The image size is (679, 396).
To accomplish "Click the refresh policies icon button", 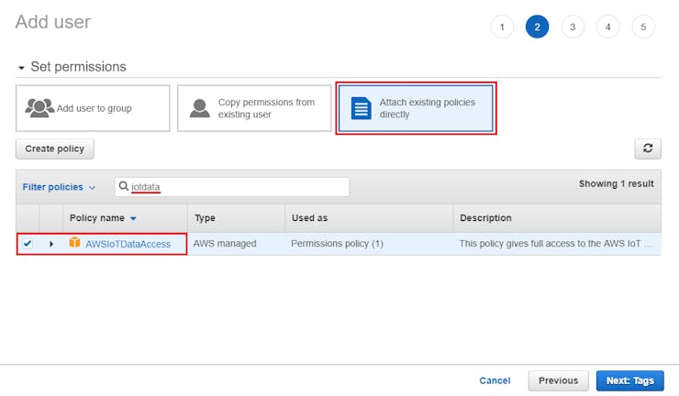I will tap(648, 148).
